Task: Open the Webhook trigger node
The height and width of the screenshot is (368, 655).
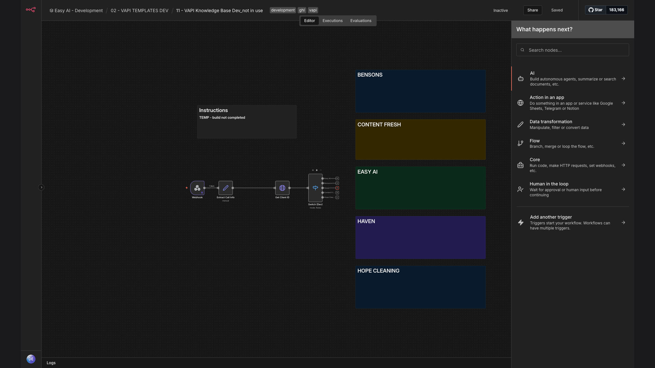Action: [x=197, y=188]
